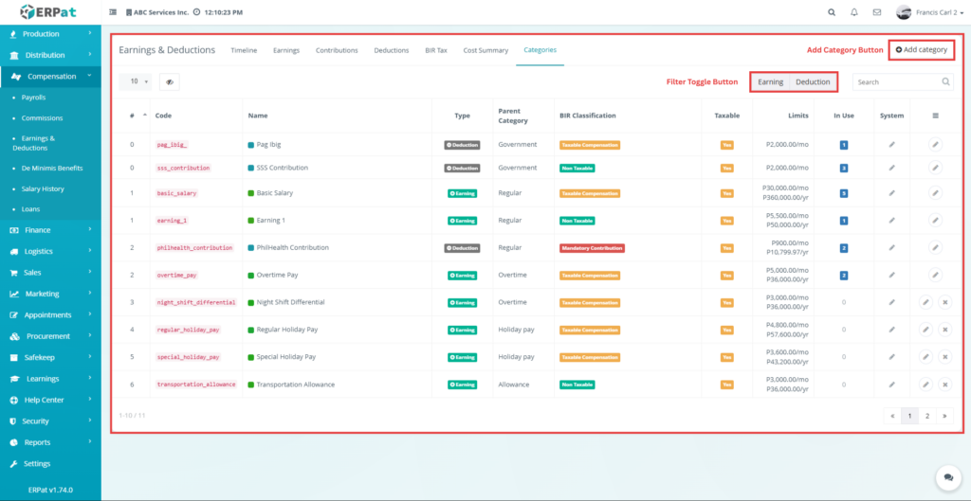Click the search magnifier icon in top bar

tap(832, 12)
